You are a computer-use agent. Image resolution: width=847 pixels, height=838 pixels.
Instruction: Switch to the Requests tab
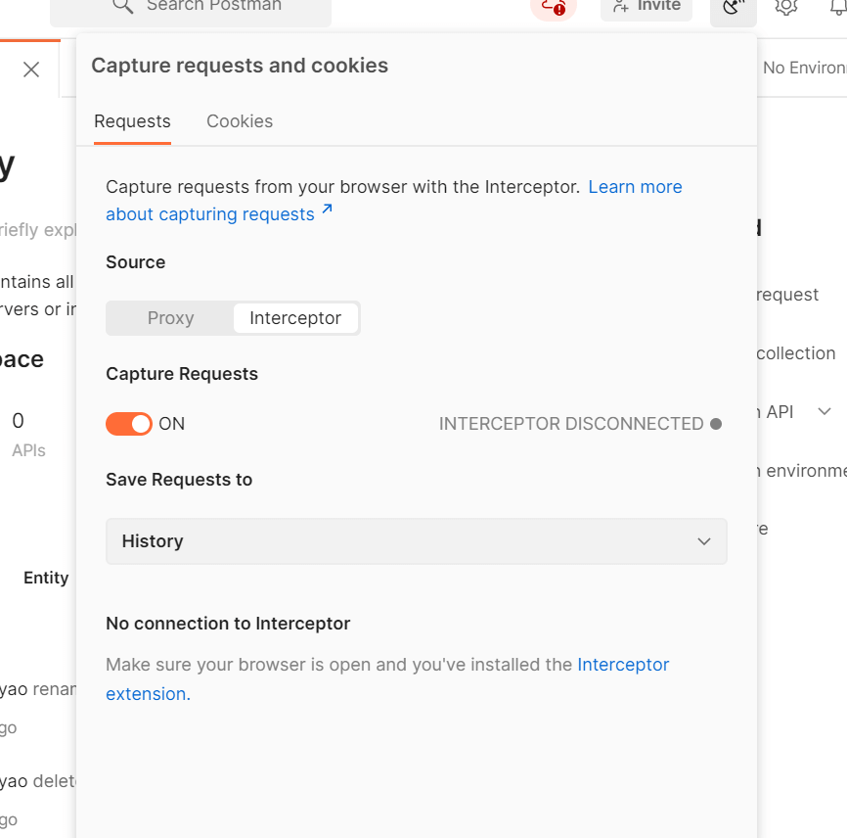[132, 121]
